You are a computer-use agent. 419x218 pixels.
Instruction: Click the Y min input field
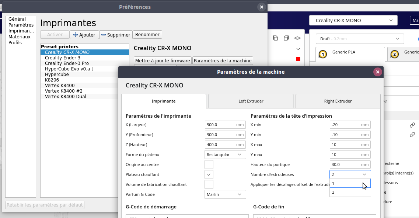click(x=350, y=135)
